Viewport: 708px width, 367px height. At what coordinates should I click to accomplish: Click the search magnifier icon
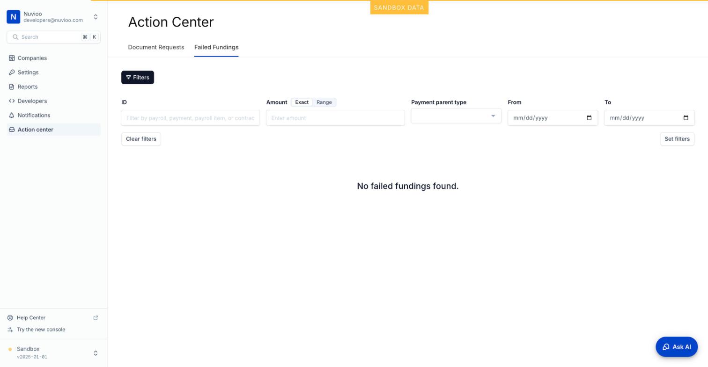click(x=15, y=37)
